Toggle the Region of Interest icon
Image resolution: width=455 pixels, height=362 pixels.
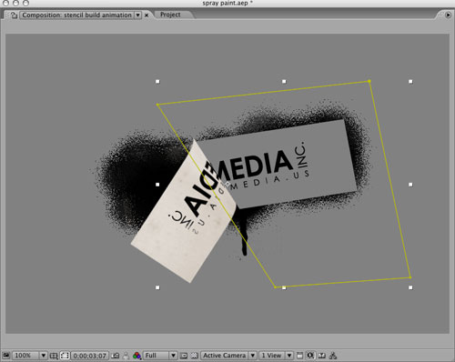click(x=184, y=356)
